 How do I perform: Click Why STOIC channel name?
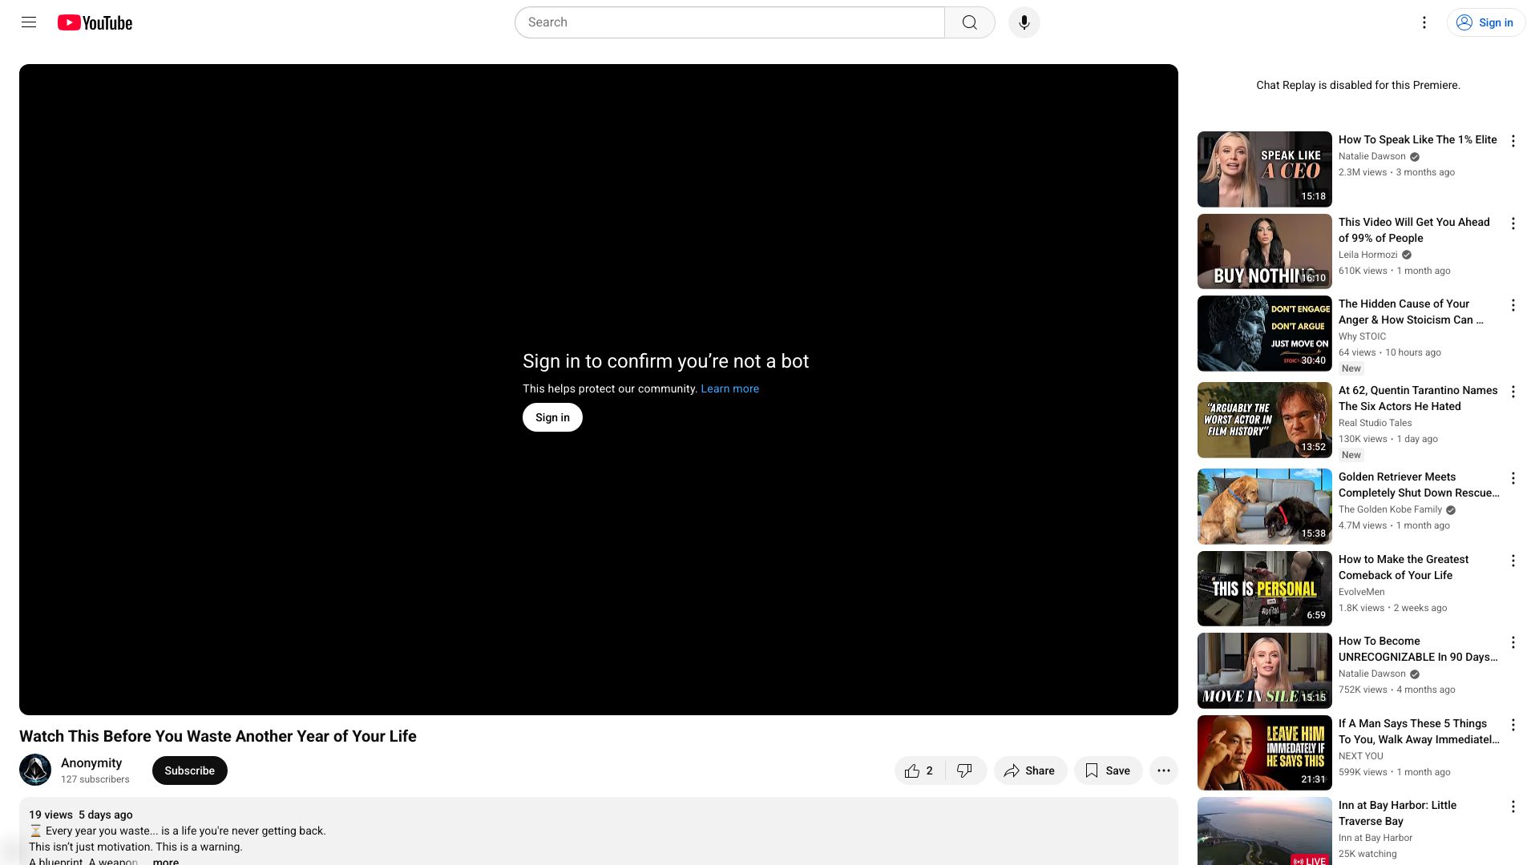pyautogui.click(x=1362, y=336)
